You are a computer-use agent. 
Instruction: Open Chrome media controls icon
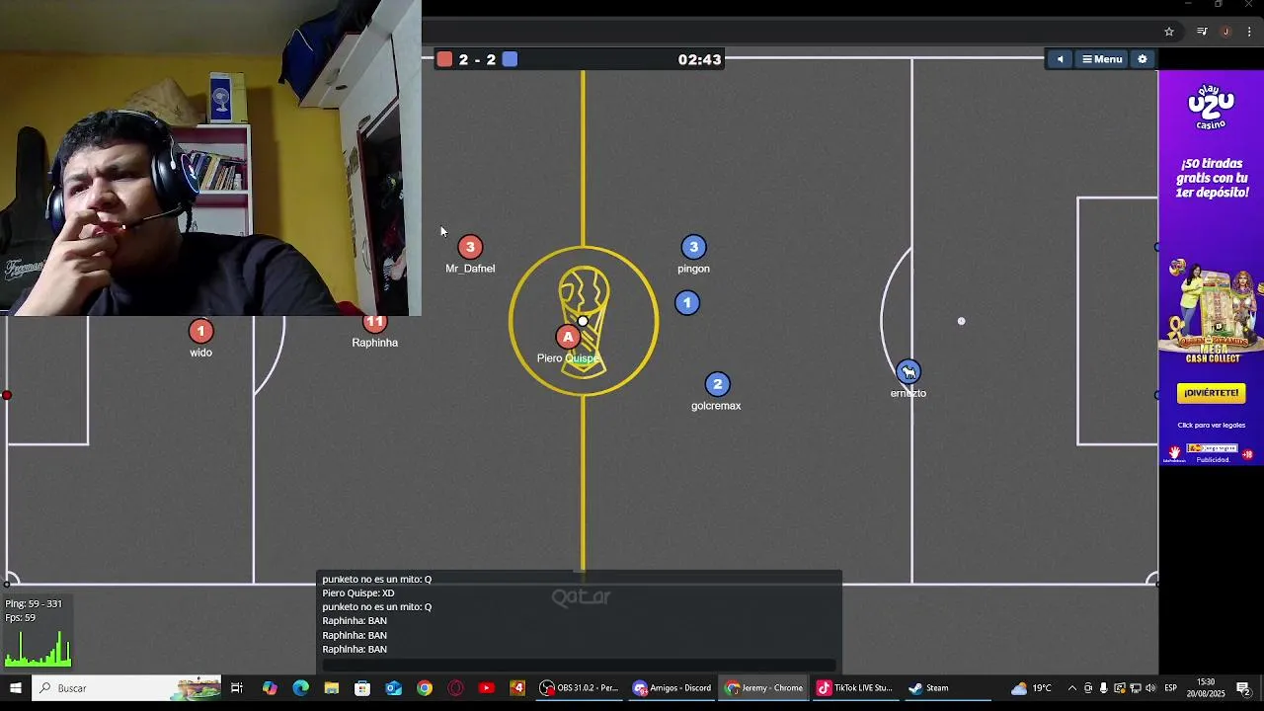[1202, 32]
